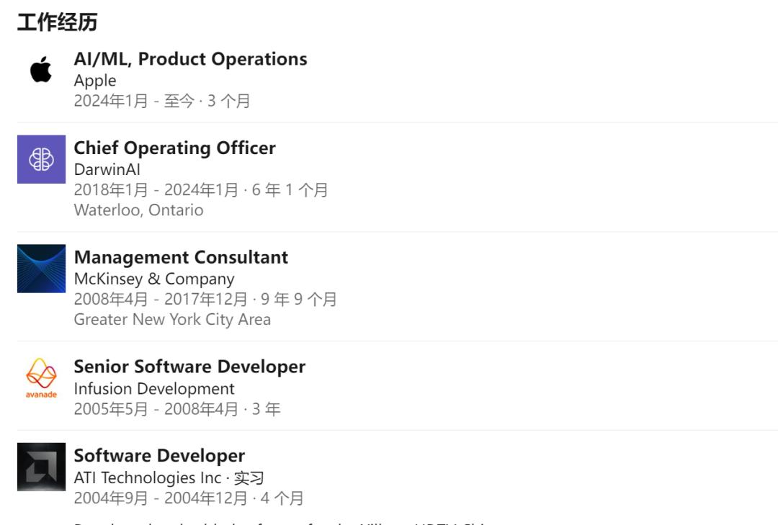Viewport: 778px width, 525px height.
Task: Click the Apple company name text
Action: point(95,81)
